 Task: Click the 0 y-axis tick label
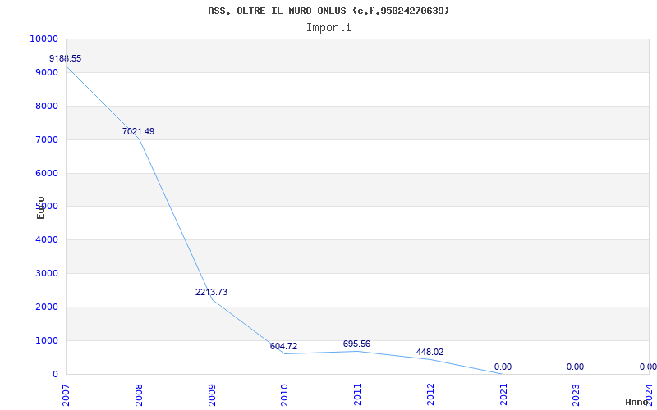(55, 374)
